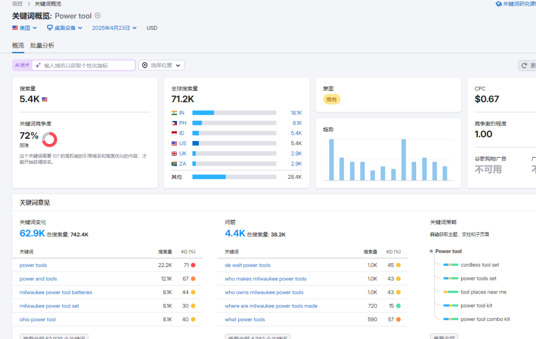Image resolution: width=536 pixels, height=339 pixels.
Task: Click the 18.1K India volume value
Action: point(296,113)
